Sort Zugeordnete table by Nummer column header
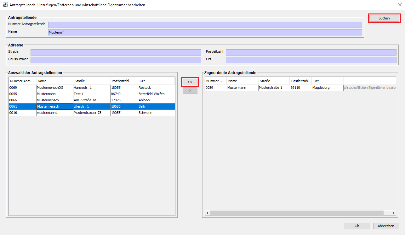 [x=216, y=81]
